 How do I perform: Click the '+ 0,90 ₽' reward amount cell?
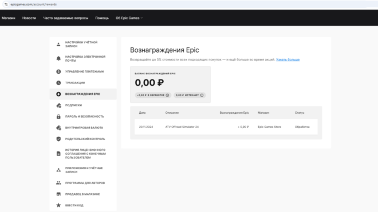(x=243, y=127)
